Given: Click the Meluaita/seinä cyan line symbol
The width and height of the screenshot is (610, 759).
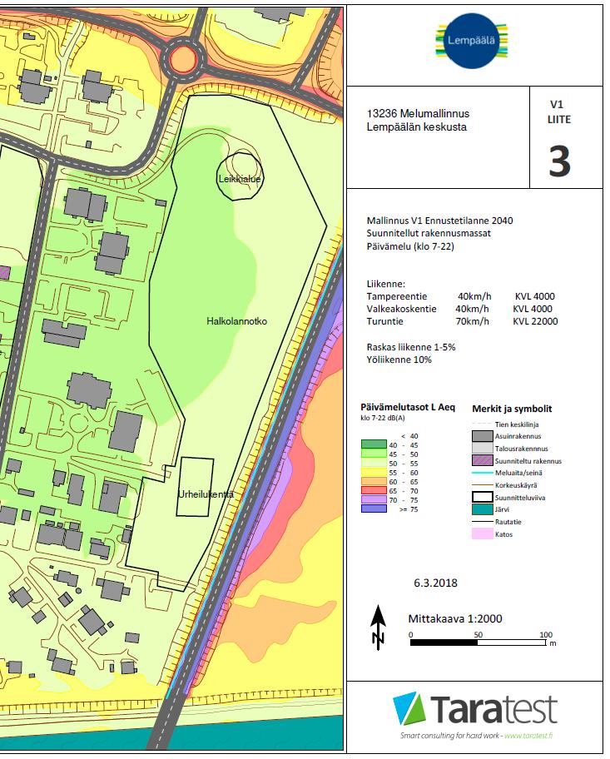Looking at the screenshot, I should pos(482,473).
